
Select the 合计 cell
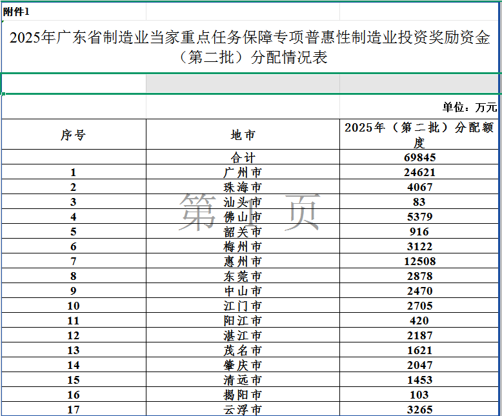pos(243,157)
